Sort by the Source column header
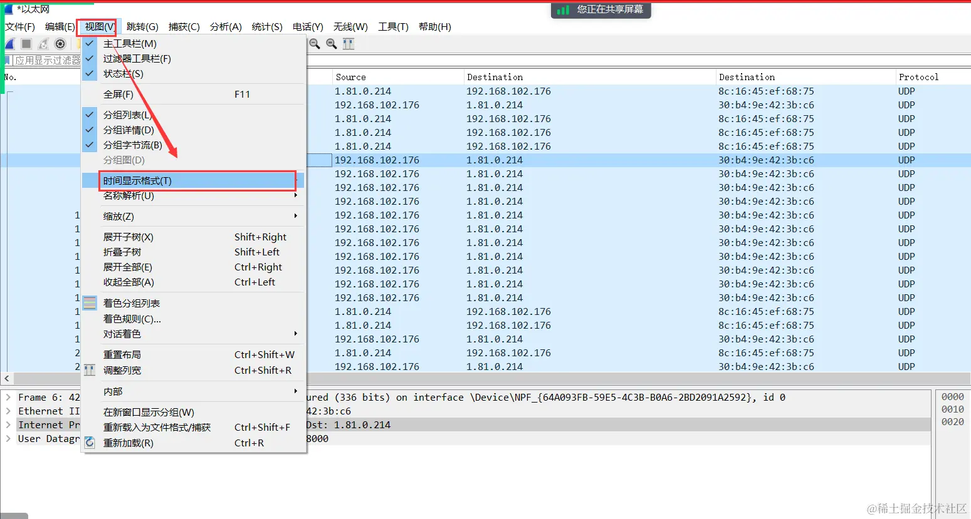Viewport: 971px width, 519px height. coord(397,77)
